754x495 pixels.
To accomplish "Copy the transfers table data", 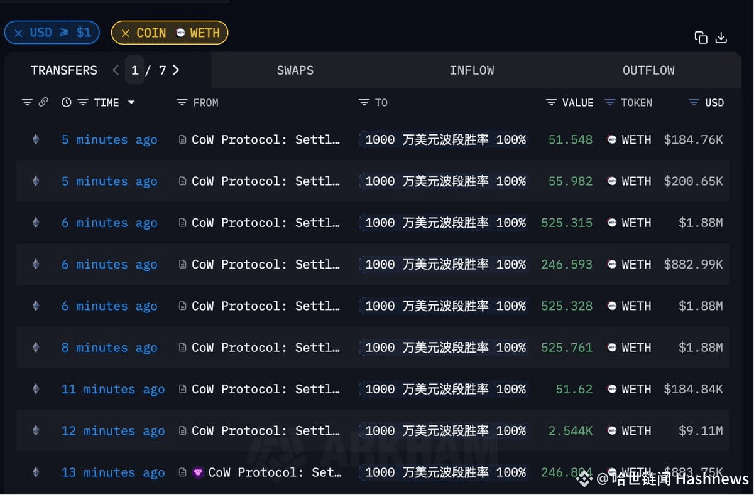I will [x=701, y=38].
